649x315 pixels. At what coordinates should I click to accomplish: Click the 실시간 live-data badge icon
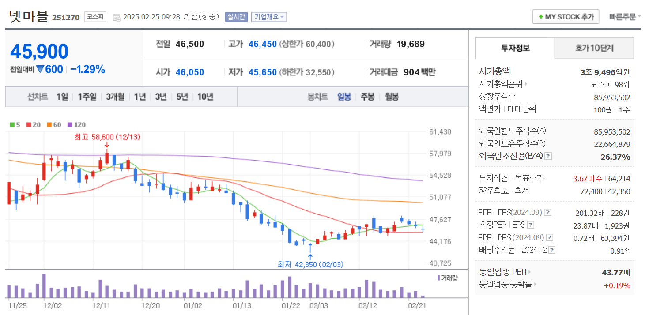coord(237,17)
